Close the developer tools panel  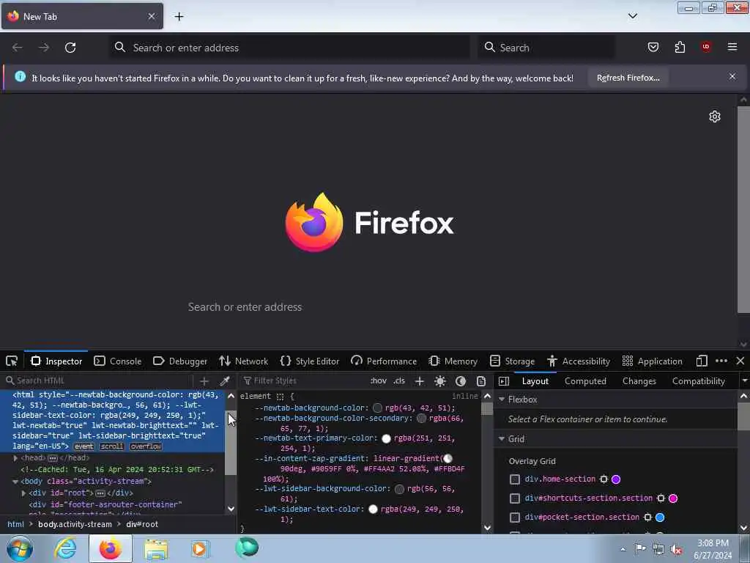pos(740,361)
